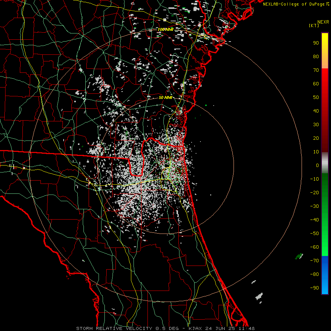Click the -80 value on velocity scale
The height and width of the screenshot is (331, 331).
pyautogui.click(x=314, y=274)
